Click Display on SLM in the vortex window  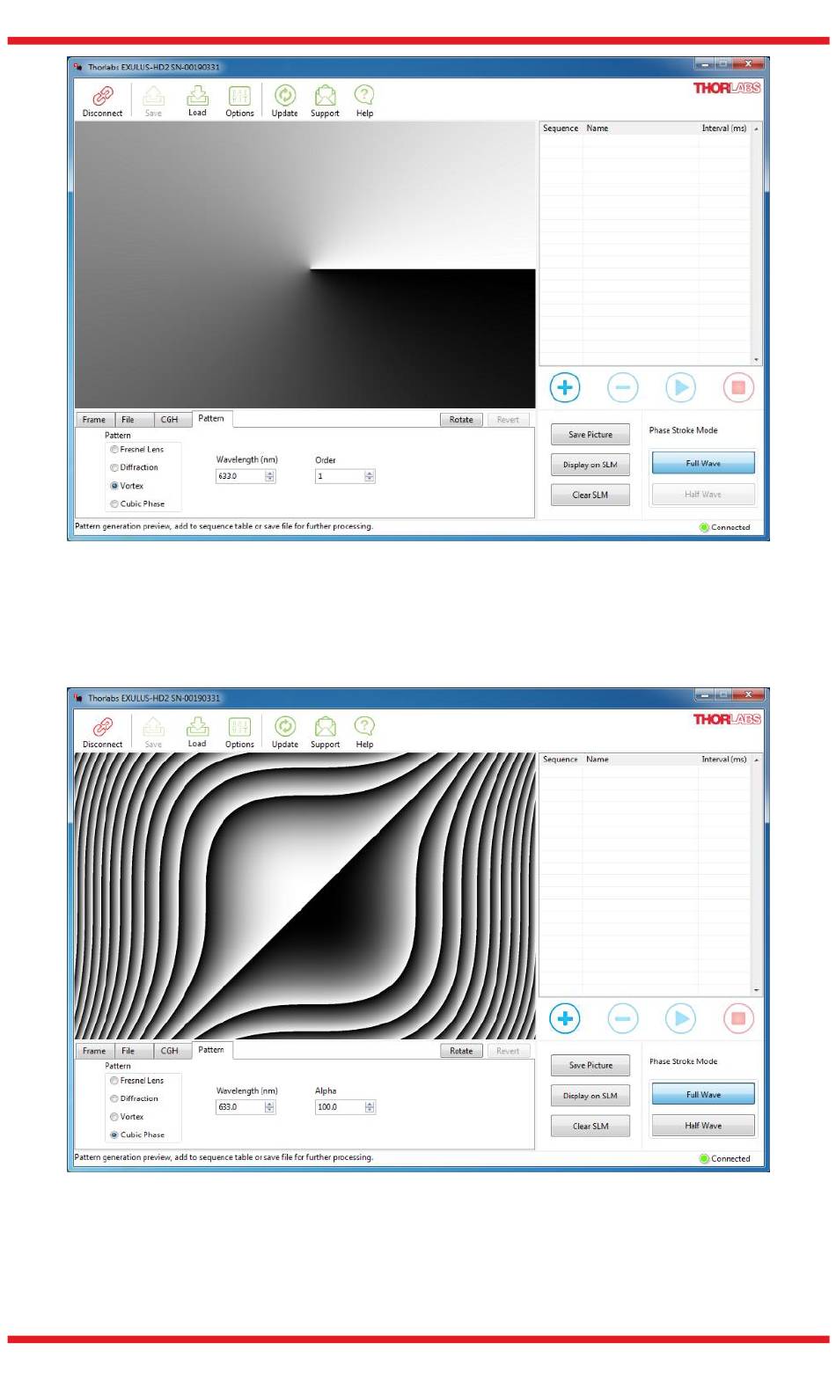590,465
